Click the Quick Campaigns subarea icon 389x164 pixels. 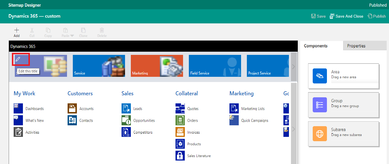coord(234,120)
